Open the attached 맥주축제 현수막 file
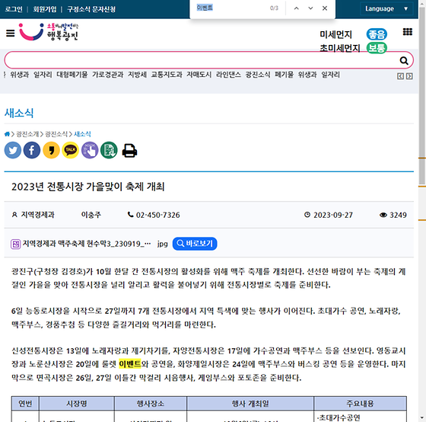The height and width of the screenshot is (422, 426). 87,244
